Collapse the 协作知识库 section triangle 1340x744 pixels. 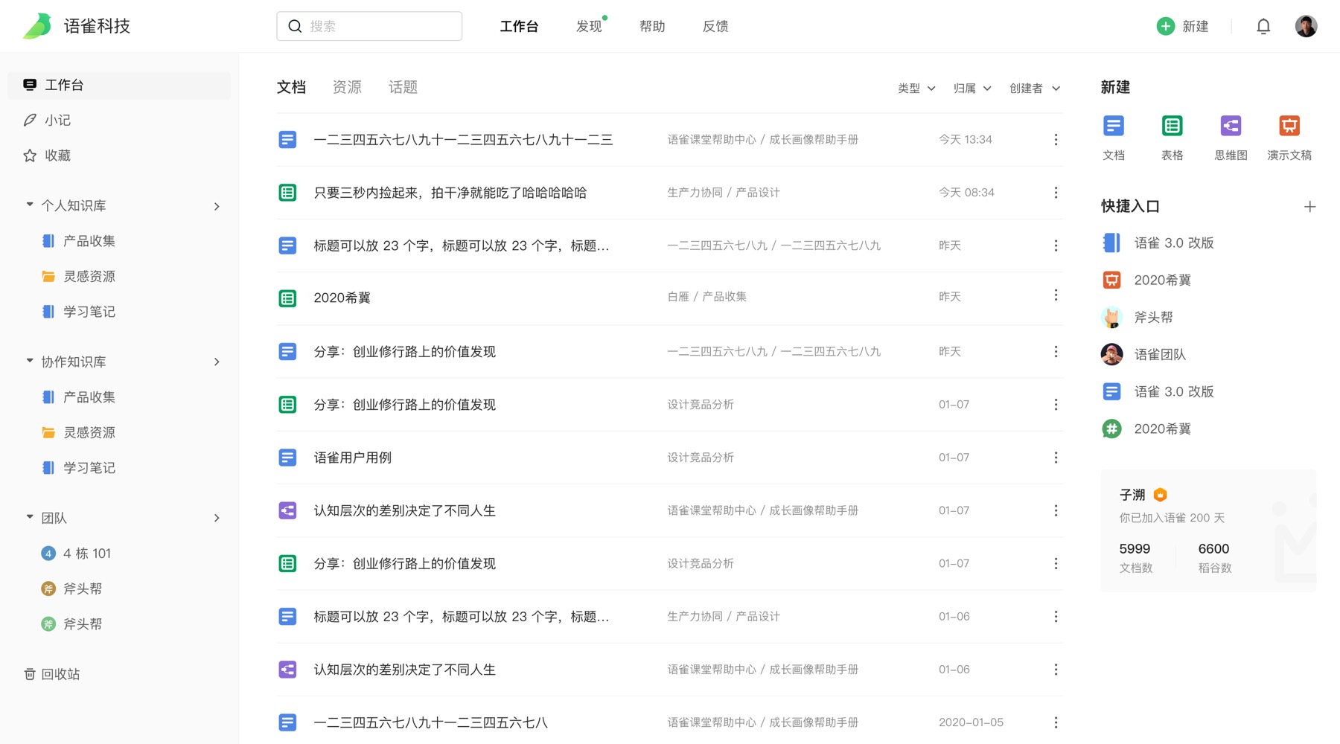click(30, 361)
